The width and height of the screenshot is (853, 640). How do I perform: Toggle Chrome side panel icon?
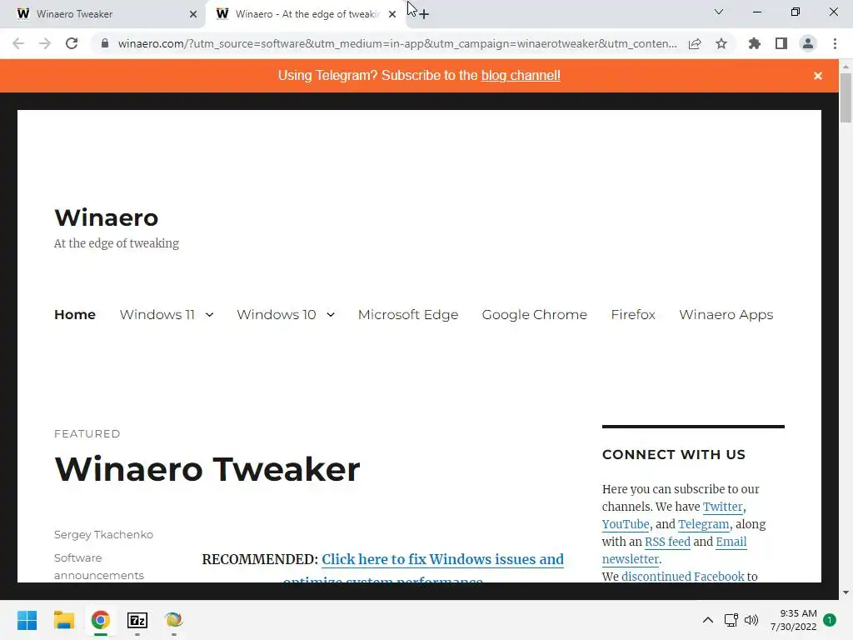(781, 43)
